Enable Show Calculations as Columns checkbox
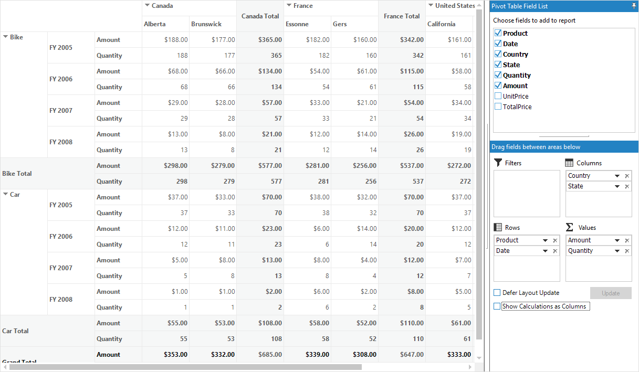 tap(497, 306)
